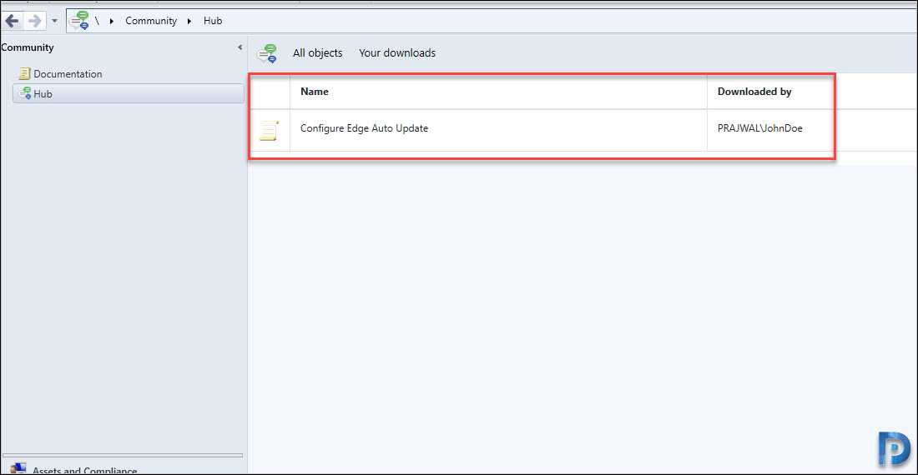The width and height of the screenshot is (918, 475).
Task: Click the script icon for Configure Edge Auto Update
Action: click(270, 130)
